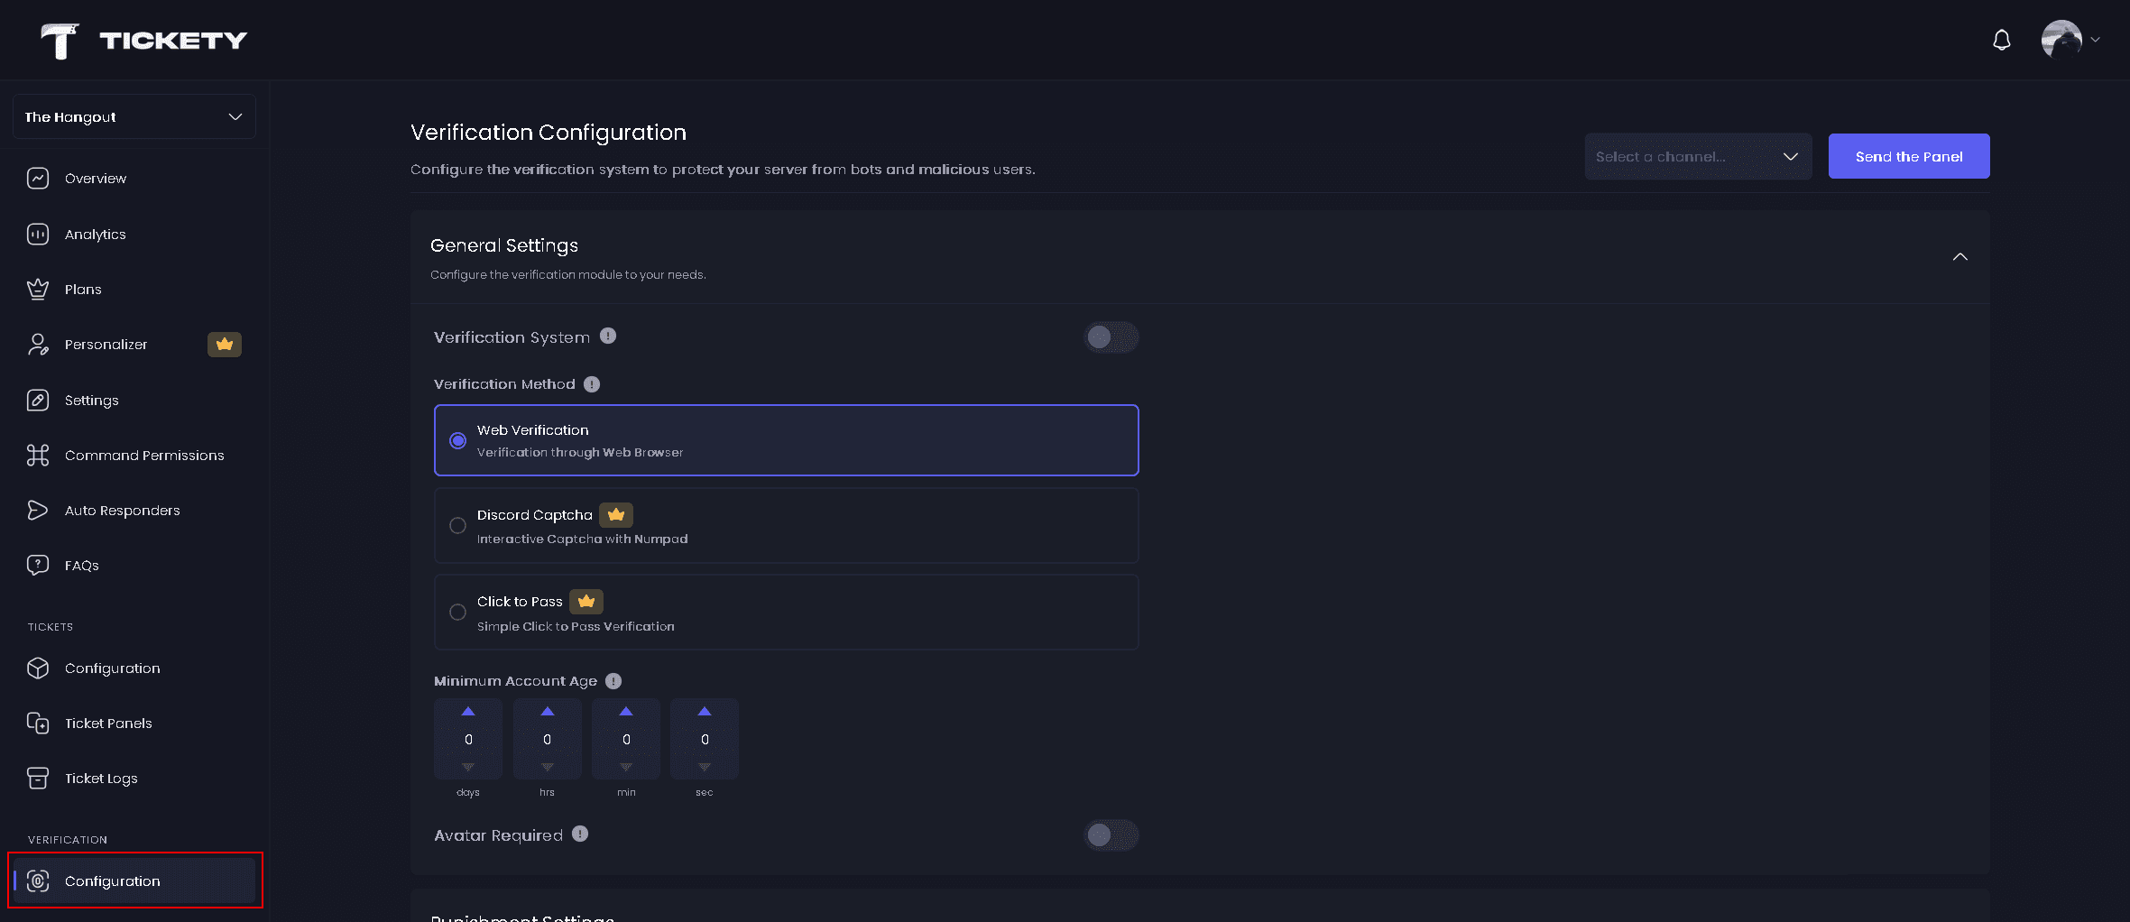Open the Analytics page
The image size is (2130, 922).
click(95, 235)
